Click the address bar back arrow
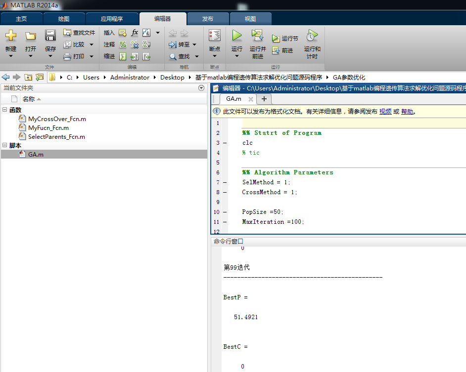 click(x=5, y=77)
